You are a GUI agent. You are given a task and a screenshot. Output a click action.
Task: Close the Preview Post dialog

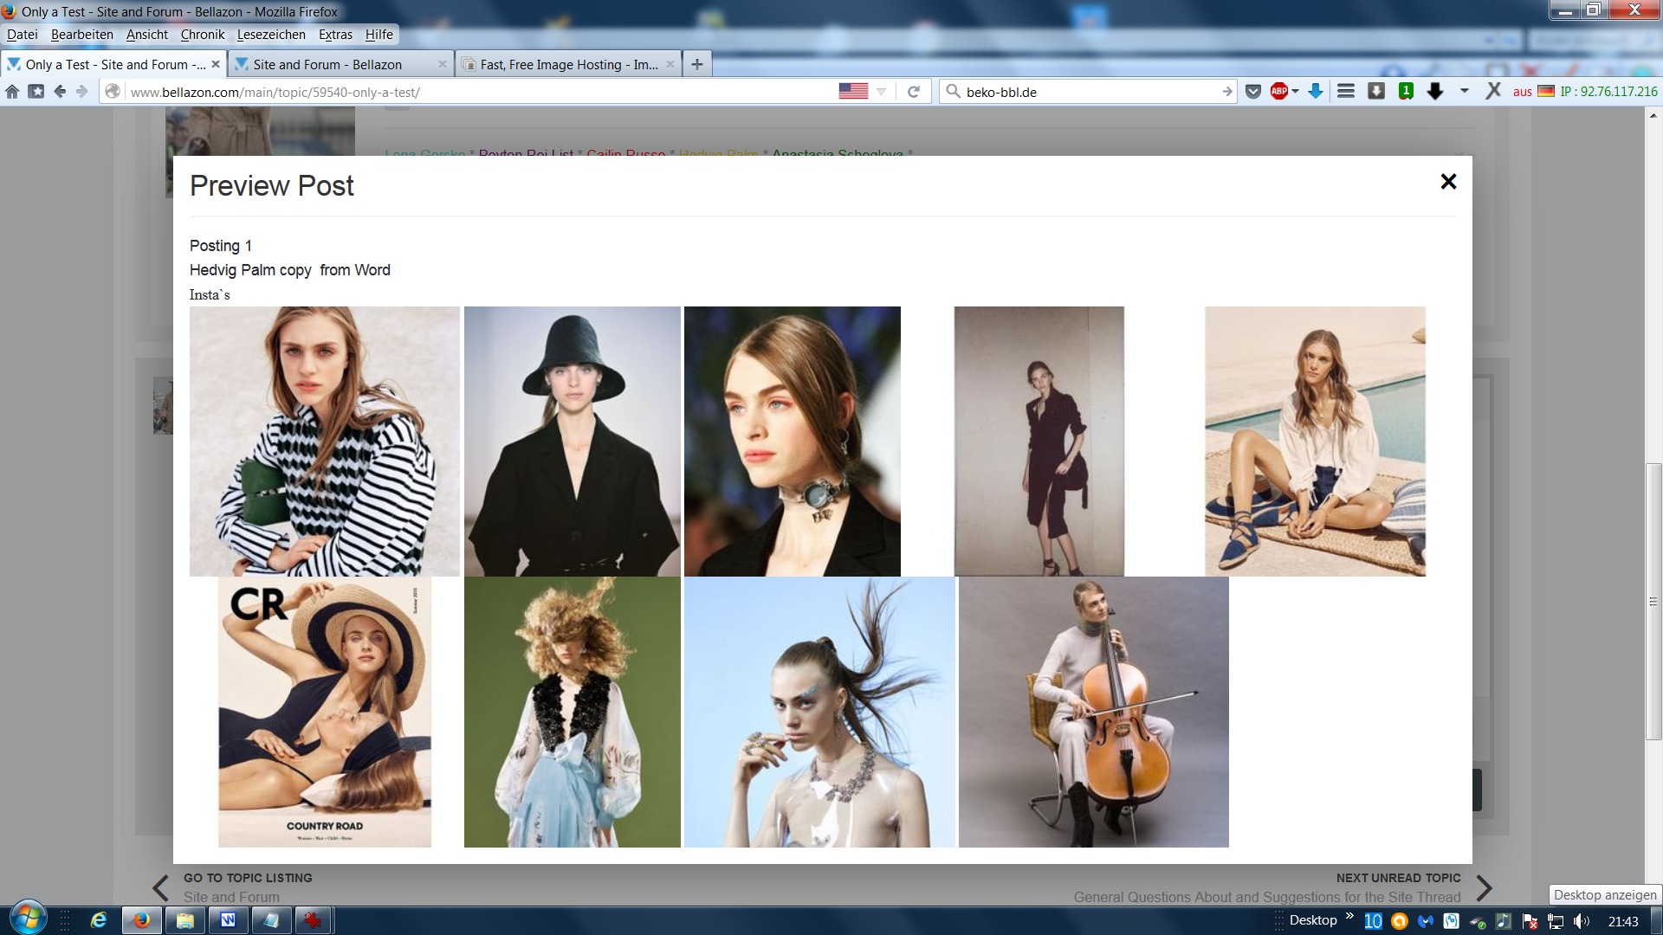pos(1448,181)
